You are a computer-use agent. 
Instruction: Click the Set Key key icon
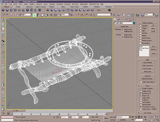click(x=106, y=118)
